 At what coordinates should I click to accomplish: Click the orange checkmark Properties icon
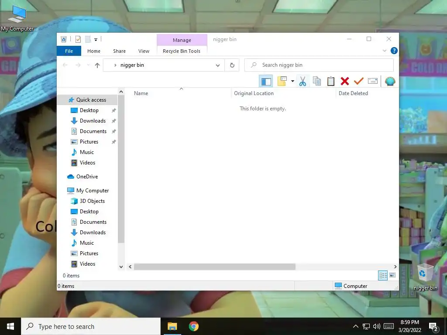coord(358,81)
